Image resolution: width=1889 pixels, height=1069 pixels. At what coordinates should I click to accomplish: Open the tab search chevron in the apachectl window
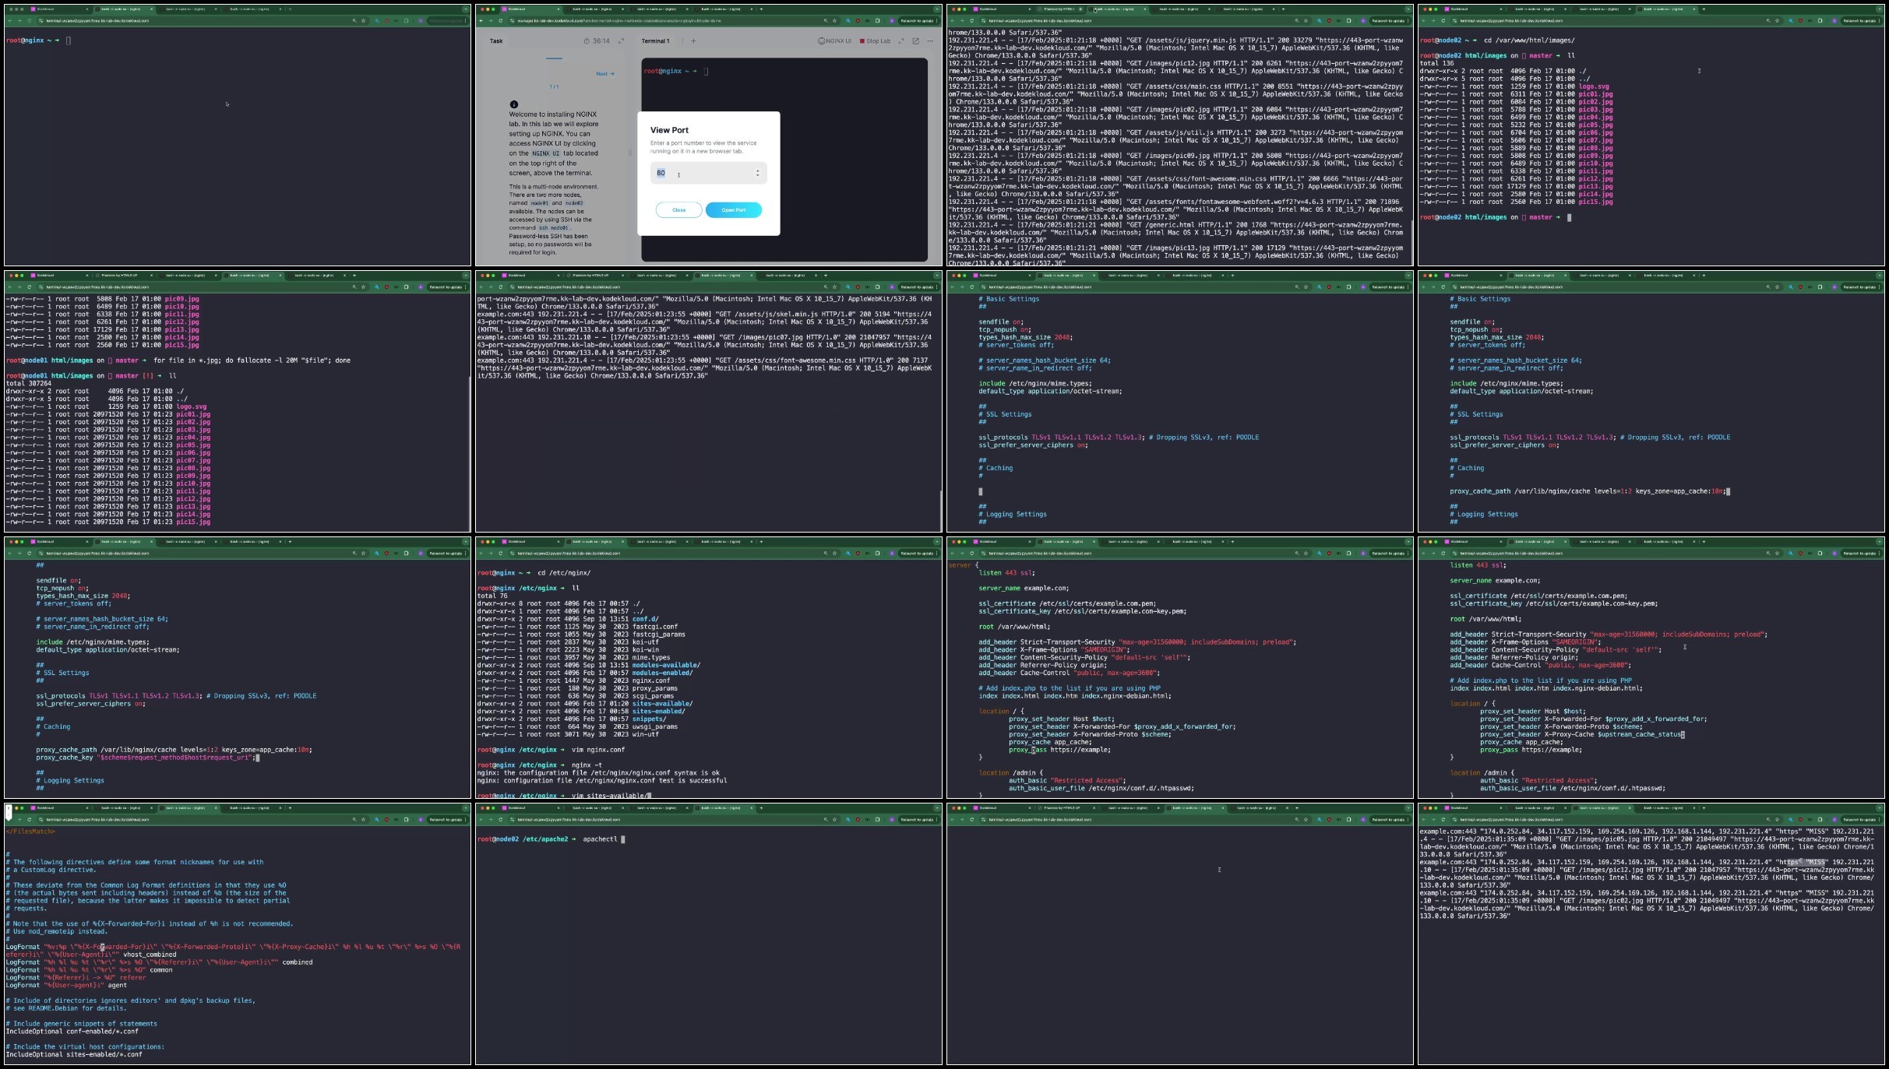[937, 808]
